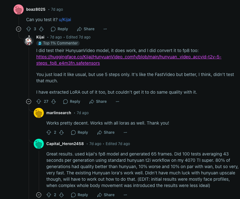Reply to Kijai's comment
The image size is (240, 199).
pos(71,102)
